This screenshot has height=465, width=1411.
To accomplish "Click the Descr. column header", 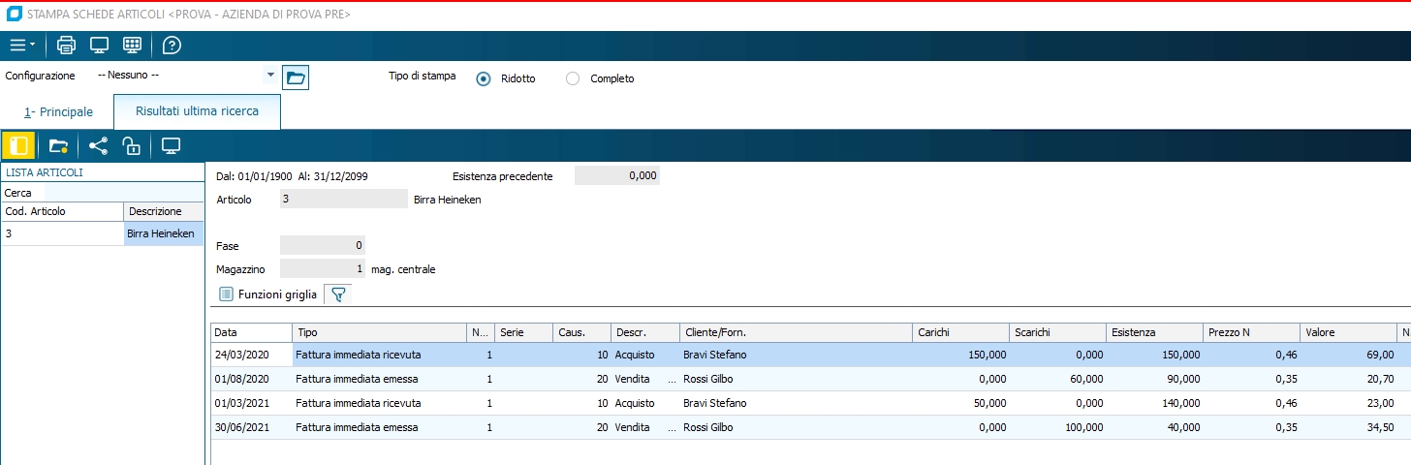I will 645,332.
